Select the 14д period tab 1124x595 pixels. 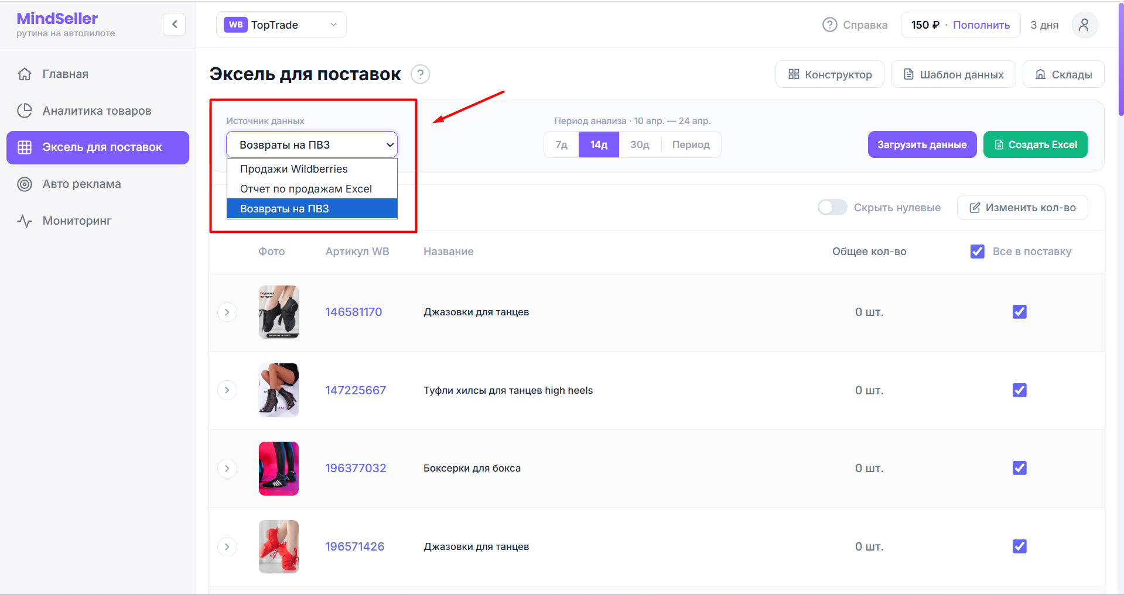tap(599, 145)
